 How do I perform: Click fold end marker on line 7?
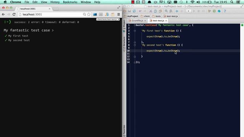(135, 42)
